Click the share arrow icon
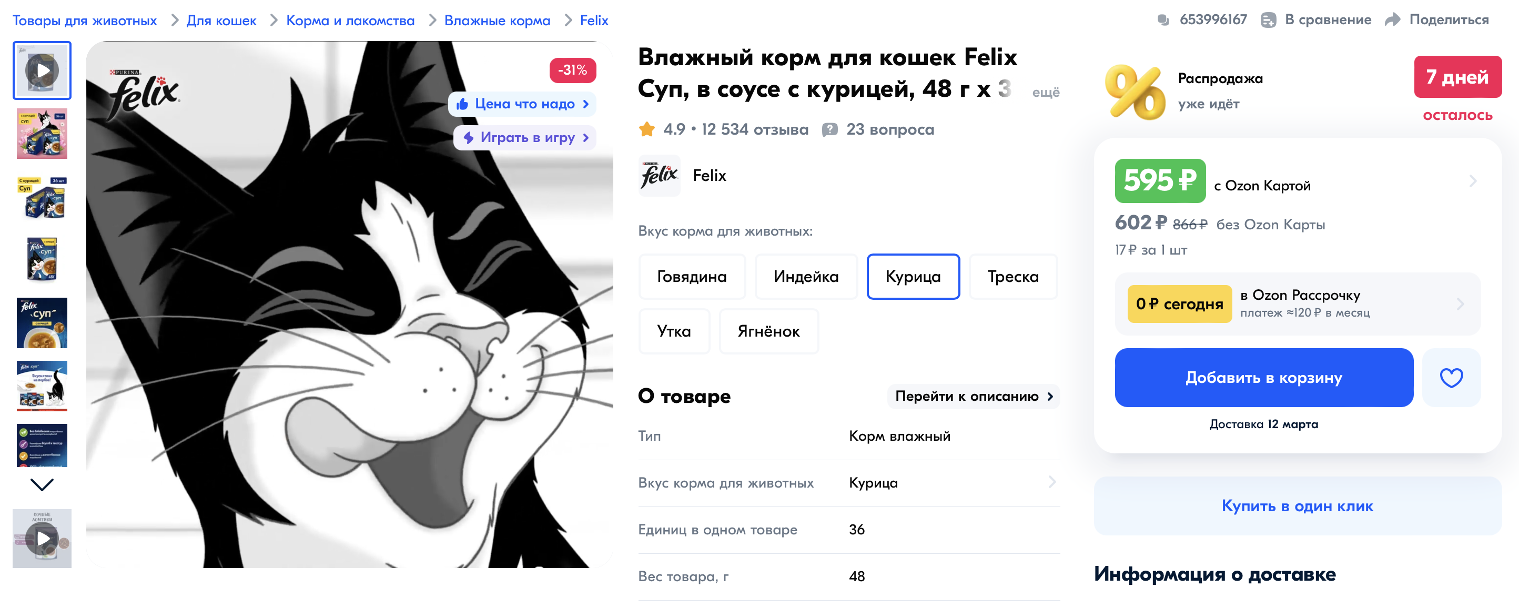1519x608 pixels. 1392,19
